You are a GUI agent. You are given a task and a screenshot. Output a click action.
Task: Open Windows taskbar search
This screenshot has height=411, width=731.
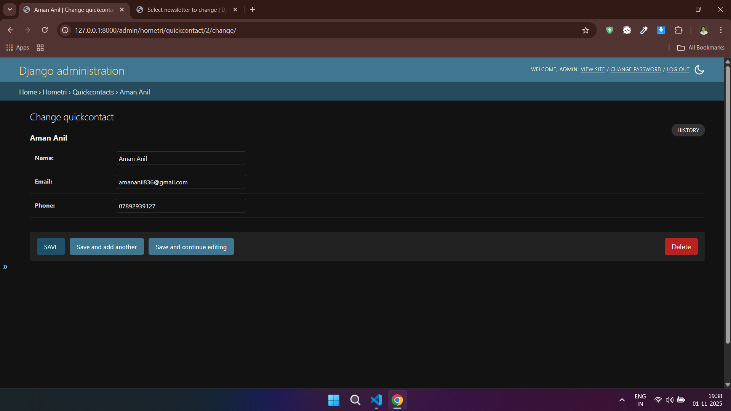point(355,400)
